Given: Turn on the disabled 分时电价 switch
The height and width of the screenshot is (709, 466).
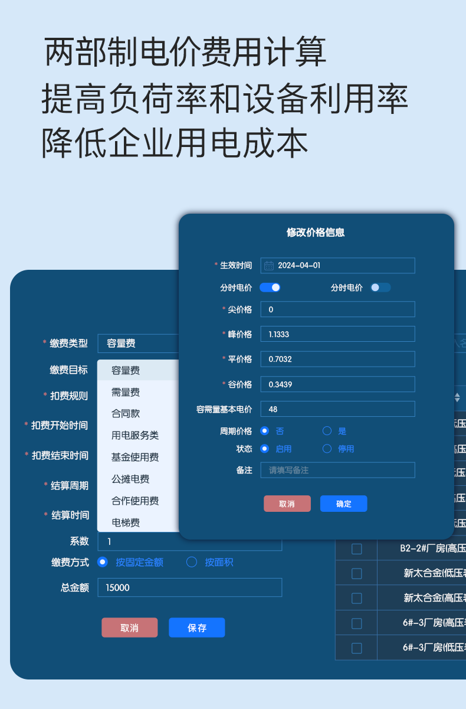Looking at the screenshot, I should click(380, 287).
